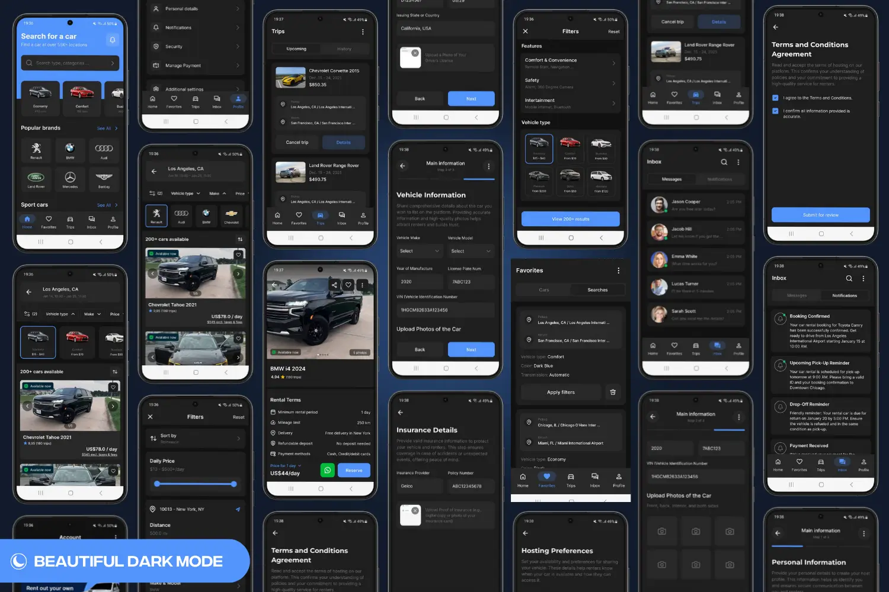889x592 pixels.
Task: Switch to the Searches tab in Favorites
Action: [x=597, y=290]
